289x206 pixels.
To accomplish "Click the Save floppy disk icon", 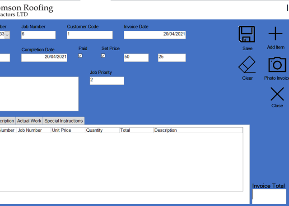I will 247,34.
